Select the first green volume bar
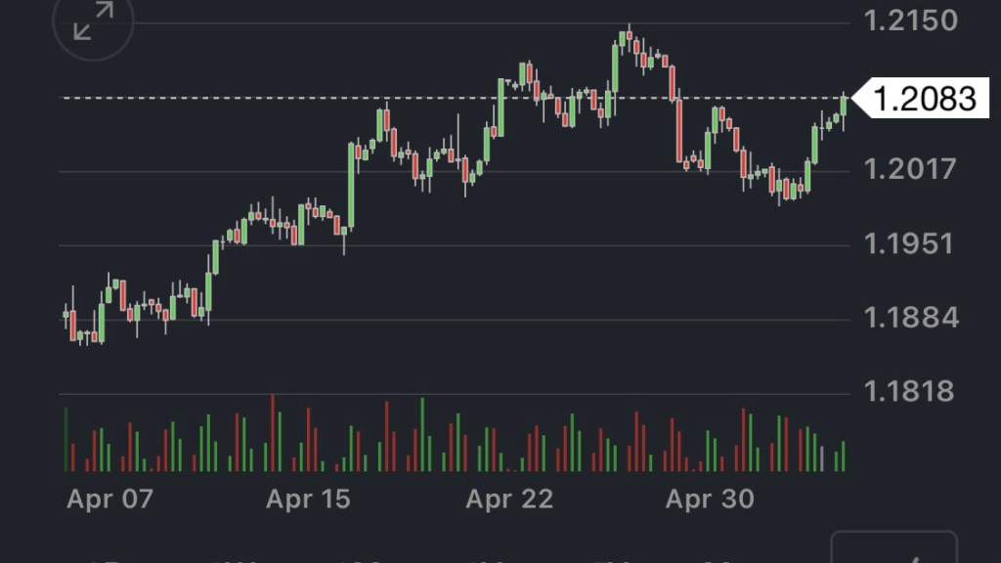The image size is (1001, 563). pos(66,439)
